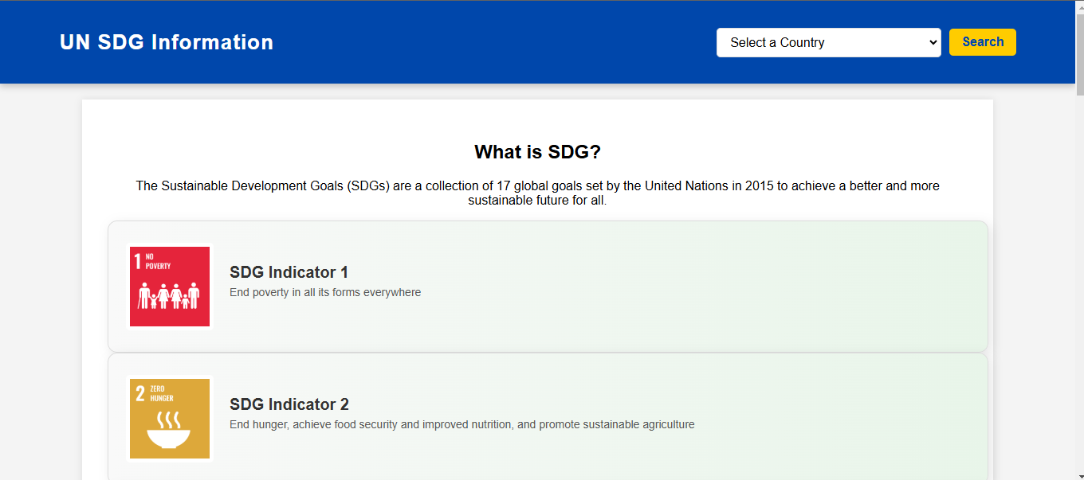Image resolution: width=1084 pixels, height=480 pixels.
Task: Click the yellow Zero Hunger SDG 2 icon
Action: pos(170,418)
